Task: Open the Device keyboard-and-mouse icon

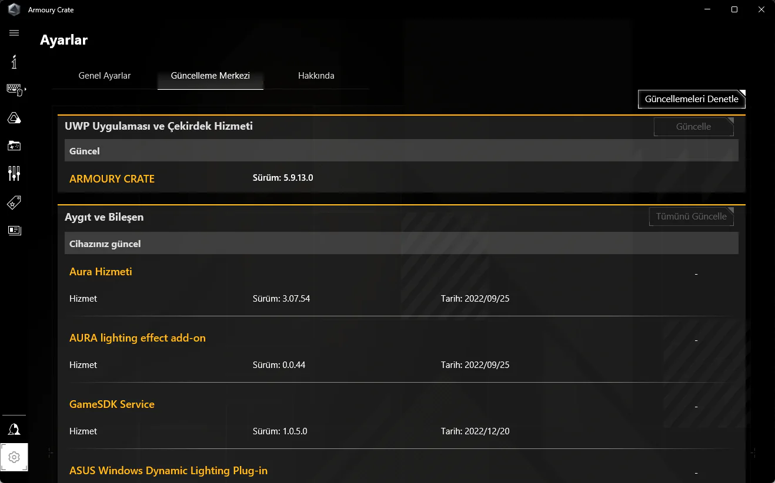Action: [14, 89]
